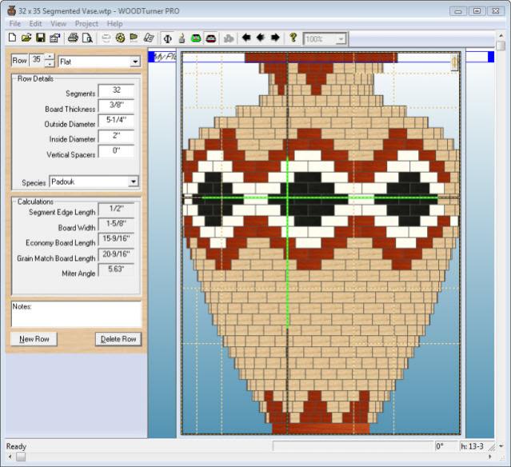This screenshot has height=467, width=511.
Task: Toggle the red bowl view button
Action: click(x=210, y=38)
